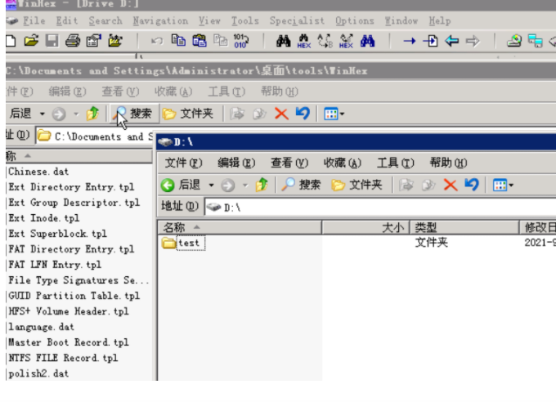Open the Tools menu in WinHex
This screenshot has height=402, width=556.
click(245, 21)
